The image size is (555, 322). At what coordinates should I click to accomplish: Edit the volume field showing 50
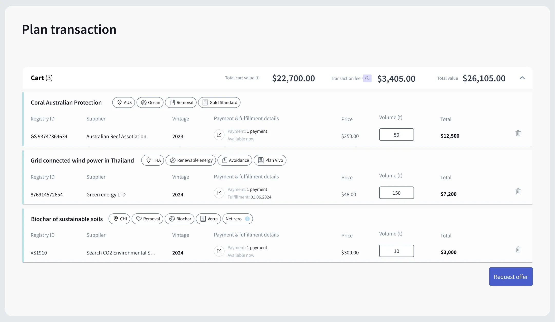tap(396, 135)
